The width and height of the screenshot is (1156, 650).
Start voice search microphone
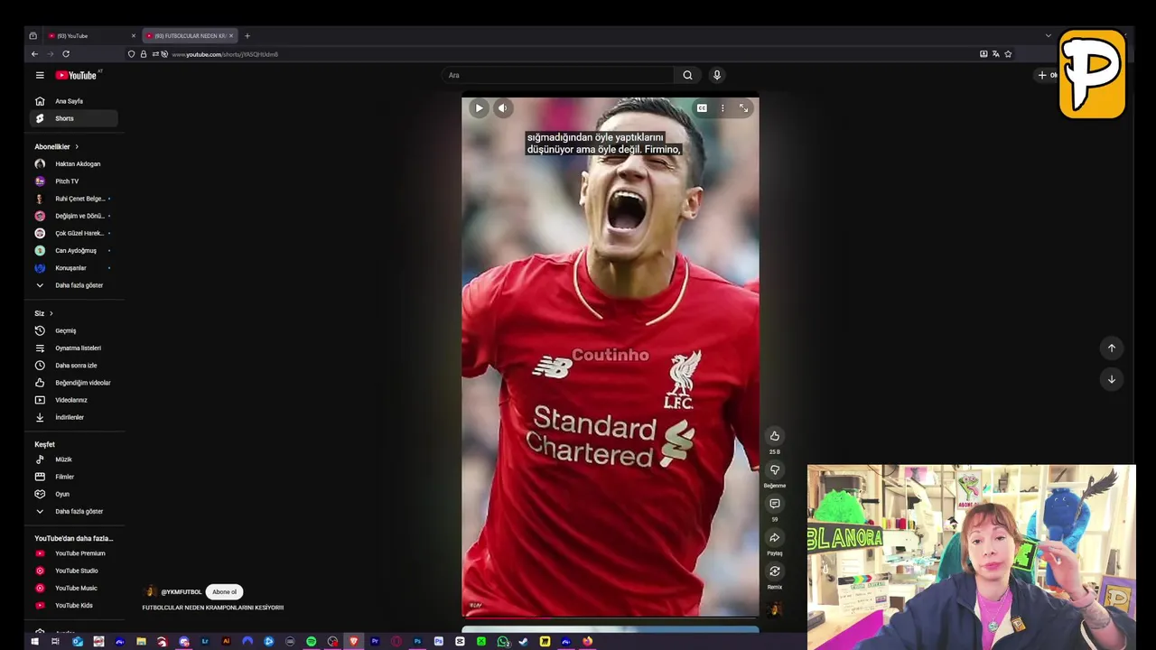717,75
